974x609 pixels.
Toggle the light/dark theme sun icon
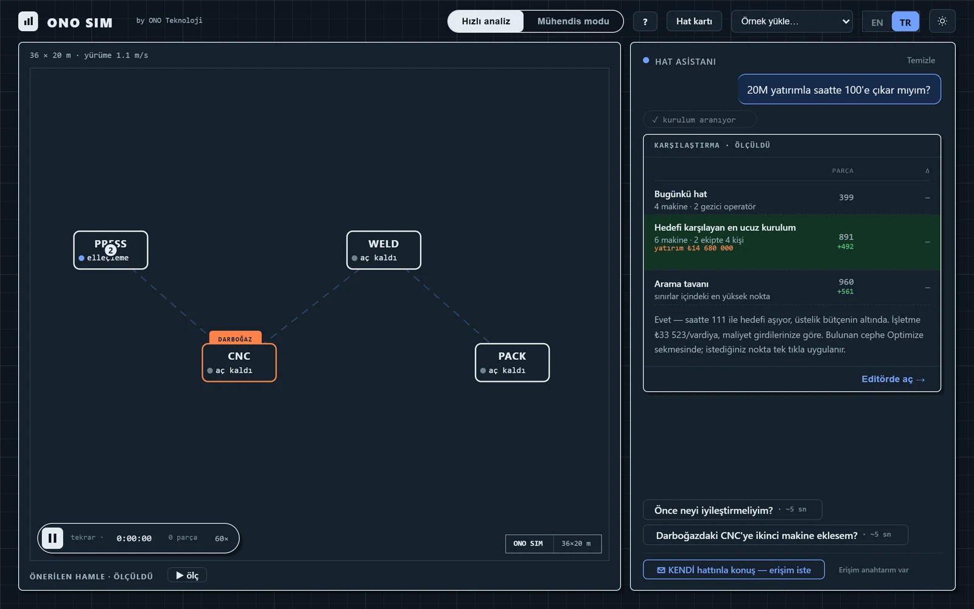click(942, 21)
